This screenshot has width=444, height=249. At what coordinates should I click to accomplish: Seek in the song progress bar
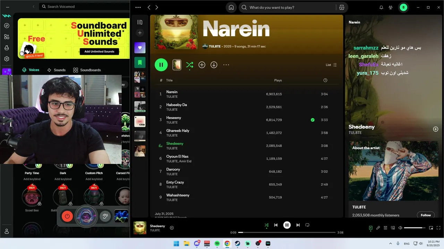287,232
